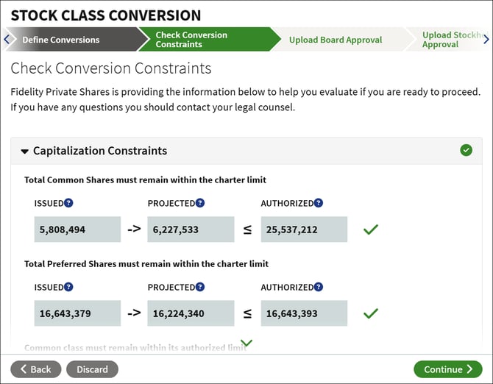Click the Discard button
This screenshot has width=493, height=384.
[92, 369]
